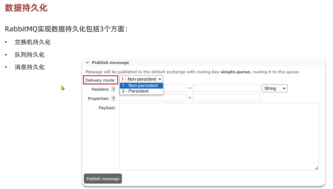
Task: Open the Delivery mode dropdown
Action: pos(141,79)
